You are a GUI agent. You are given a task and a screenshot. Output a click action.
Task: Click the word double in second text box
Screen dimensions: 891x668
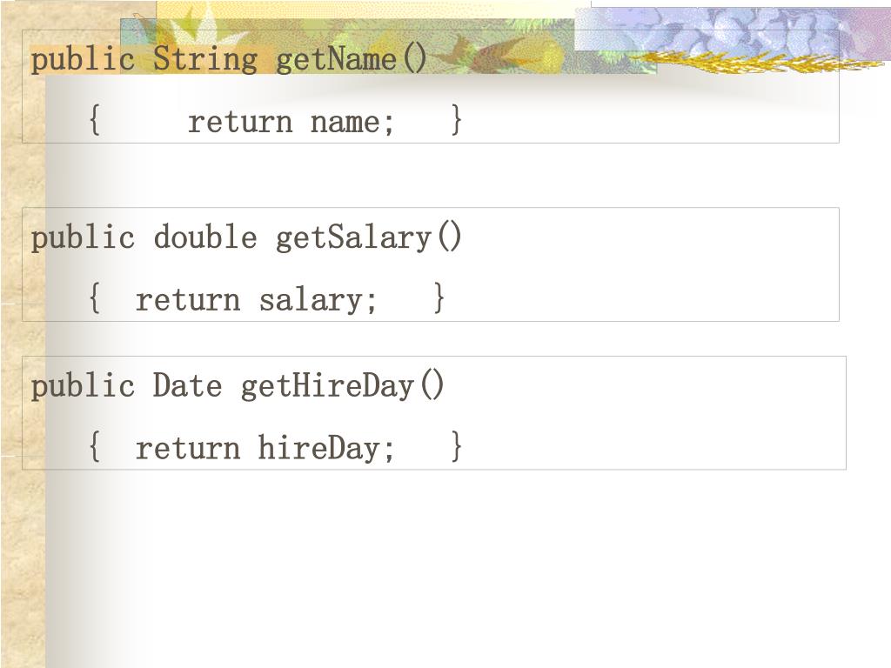click(204, 237)
